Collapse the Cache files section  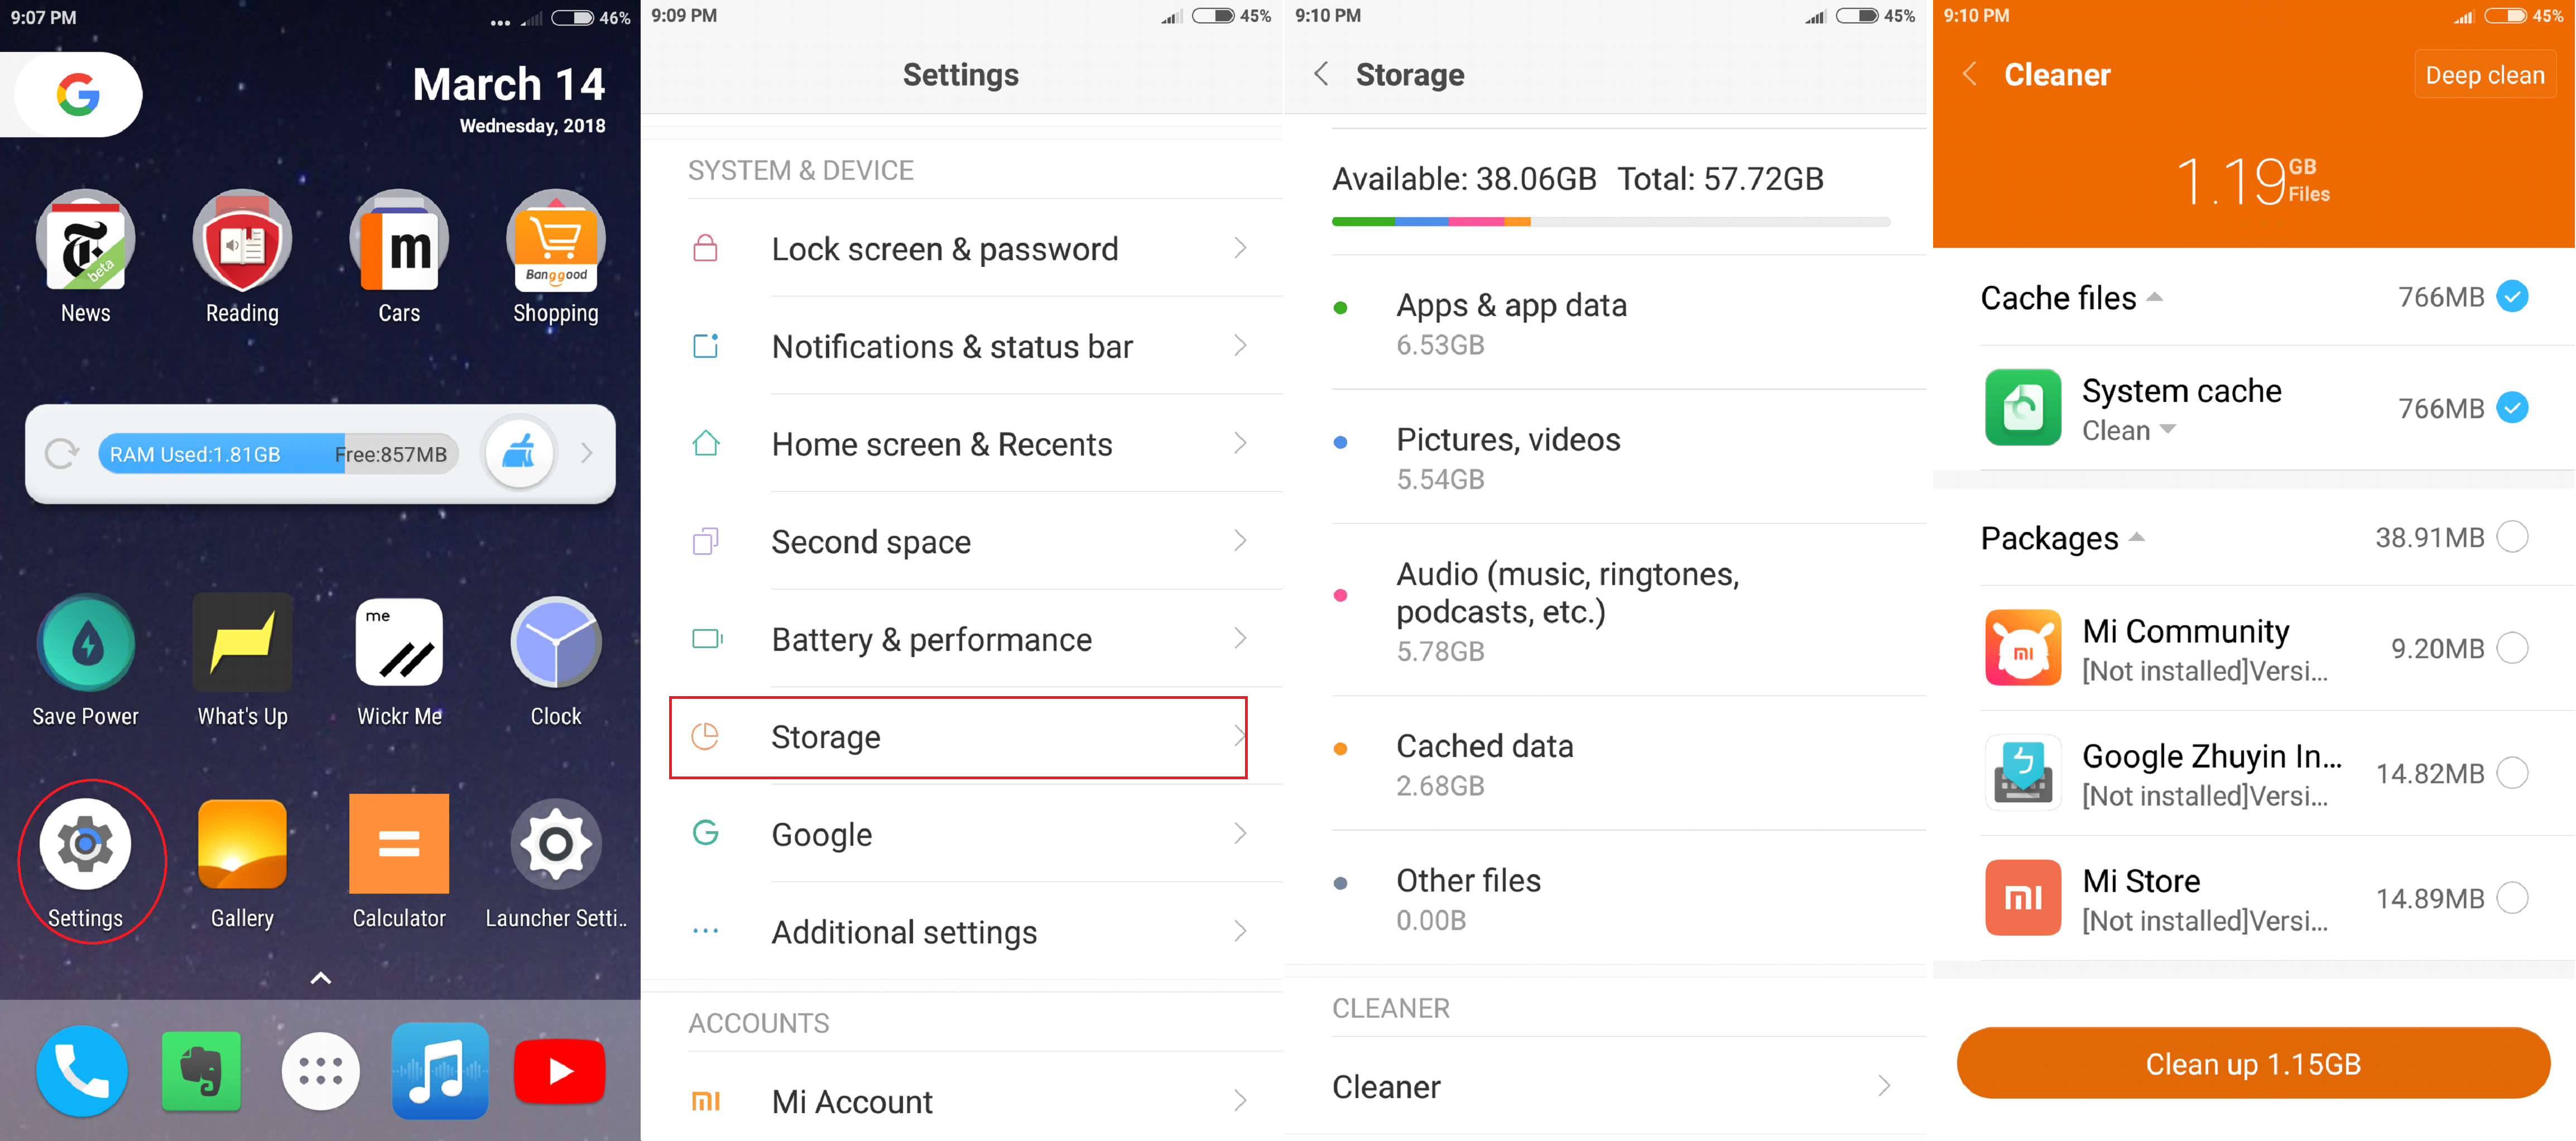click(2154, 298)
